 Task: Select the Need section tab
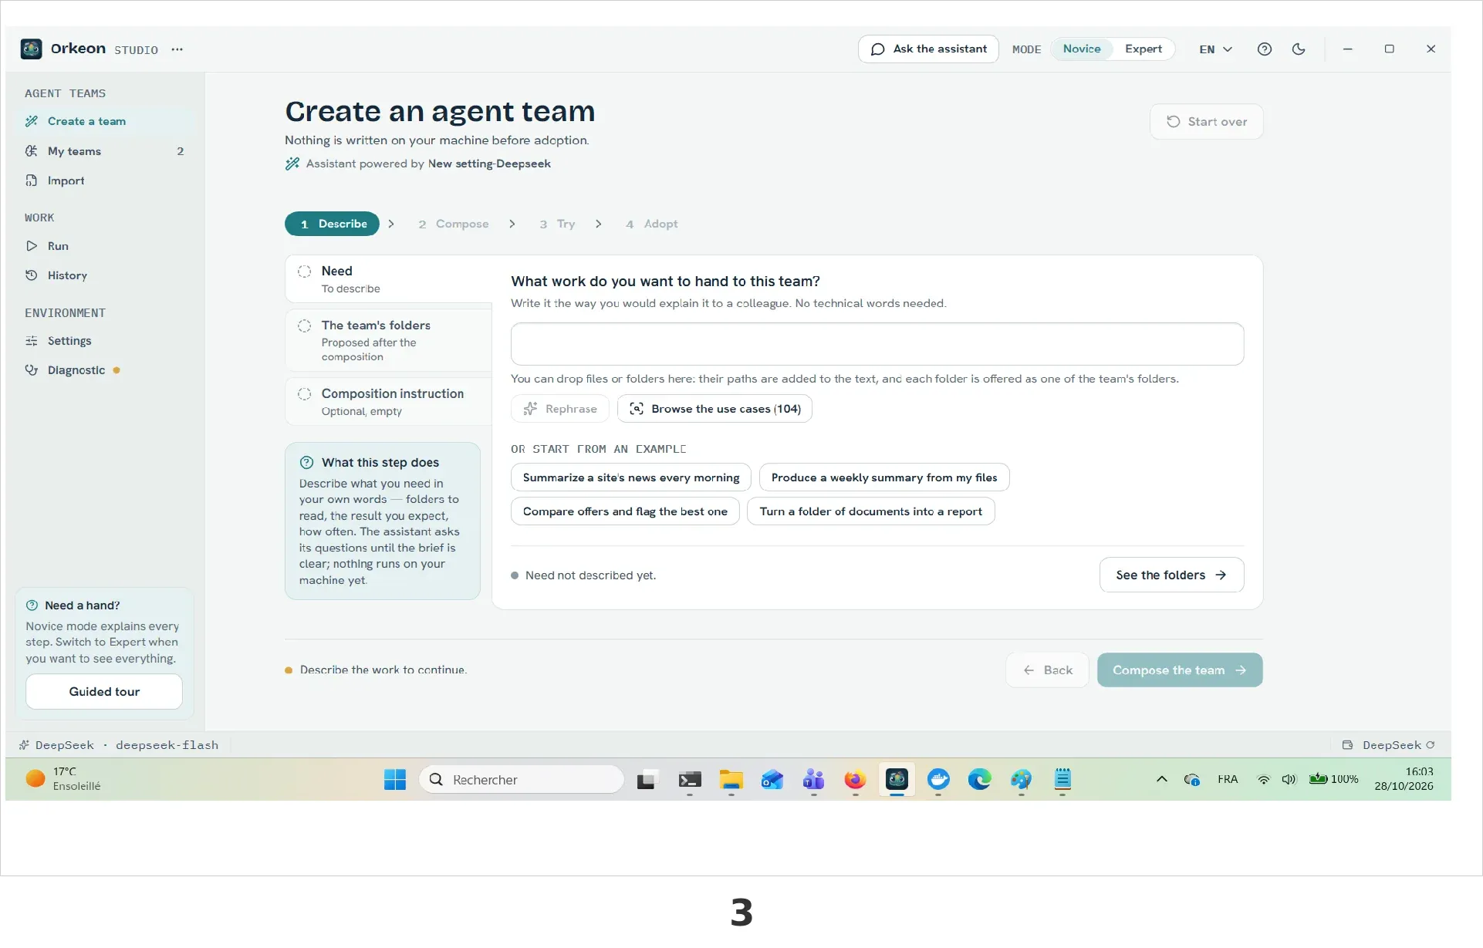[389, 279]
